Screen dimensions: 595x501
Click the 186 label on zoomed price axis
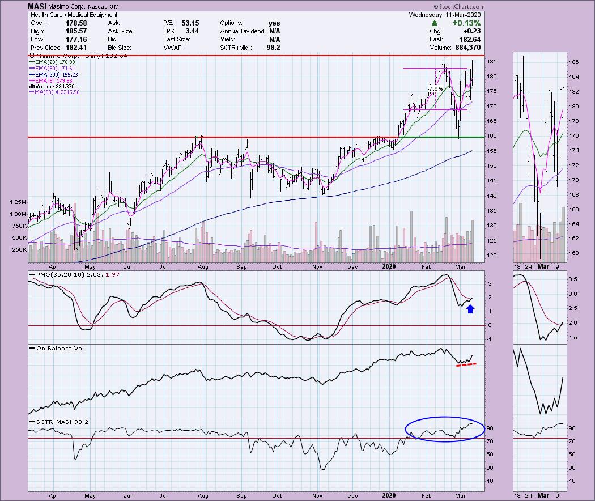point(573,62)
